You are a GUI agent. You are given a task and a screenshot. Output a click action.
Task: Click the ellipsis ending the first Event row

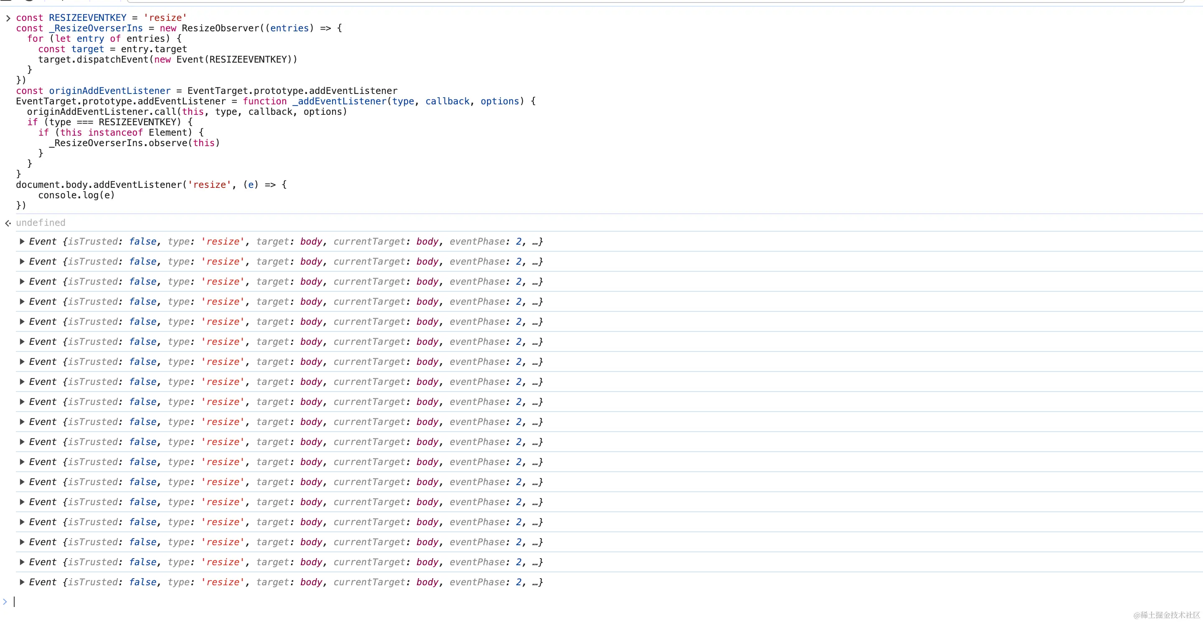pos(535,242)
